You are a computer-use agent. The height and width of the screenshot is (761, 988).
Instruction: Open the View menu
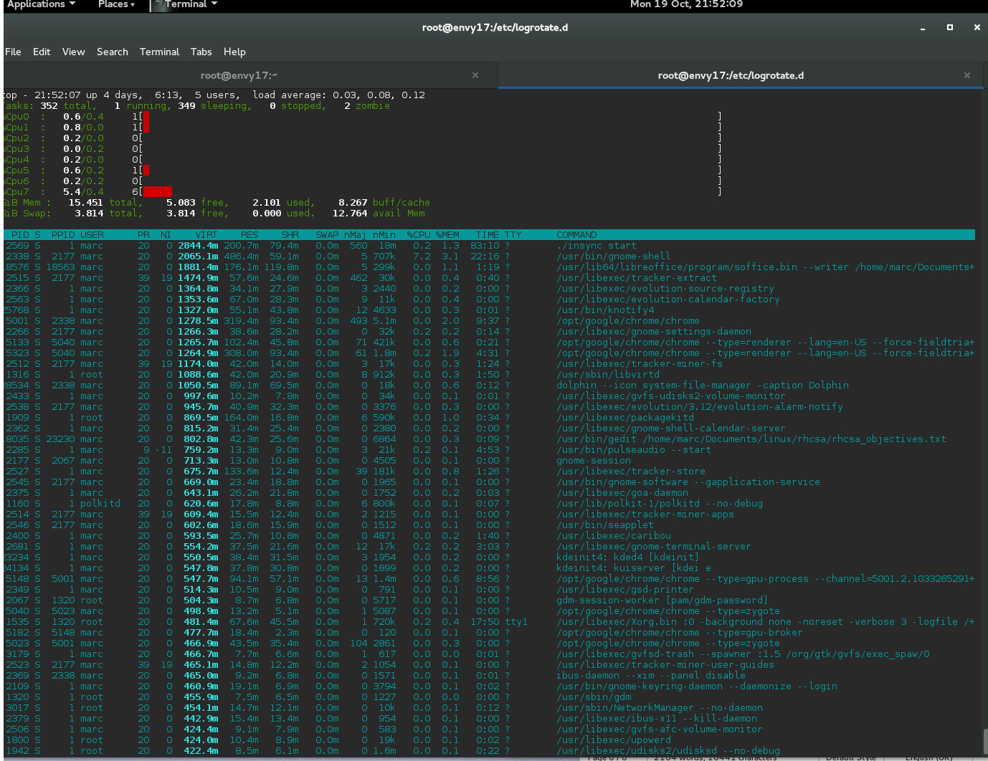coord(73,52)
